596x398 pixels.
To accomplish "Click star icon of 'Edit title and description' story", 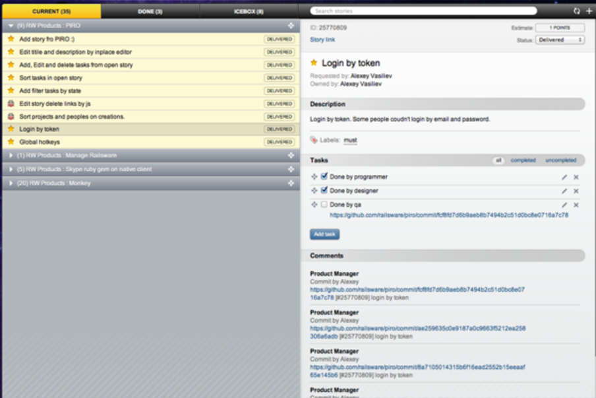I will pyautogui.click(x=11, y=51).
